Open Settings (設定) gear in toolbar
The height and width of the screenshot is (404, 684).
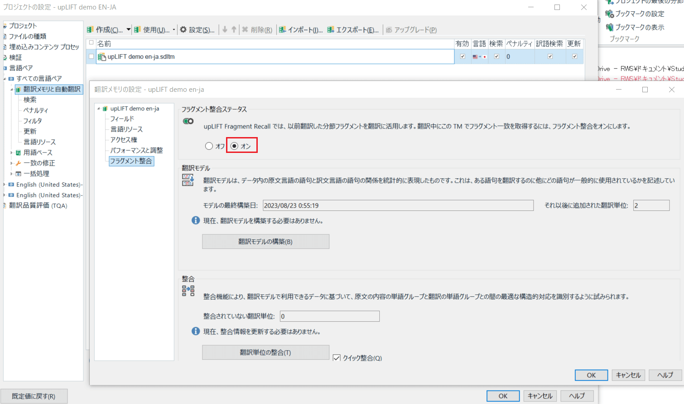coord(183,30)
